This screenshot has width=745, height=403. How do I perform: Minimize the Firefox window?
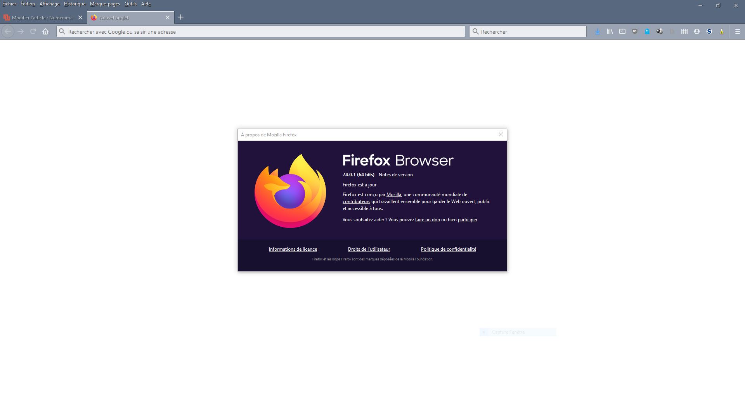[700, 5]
